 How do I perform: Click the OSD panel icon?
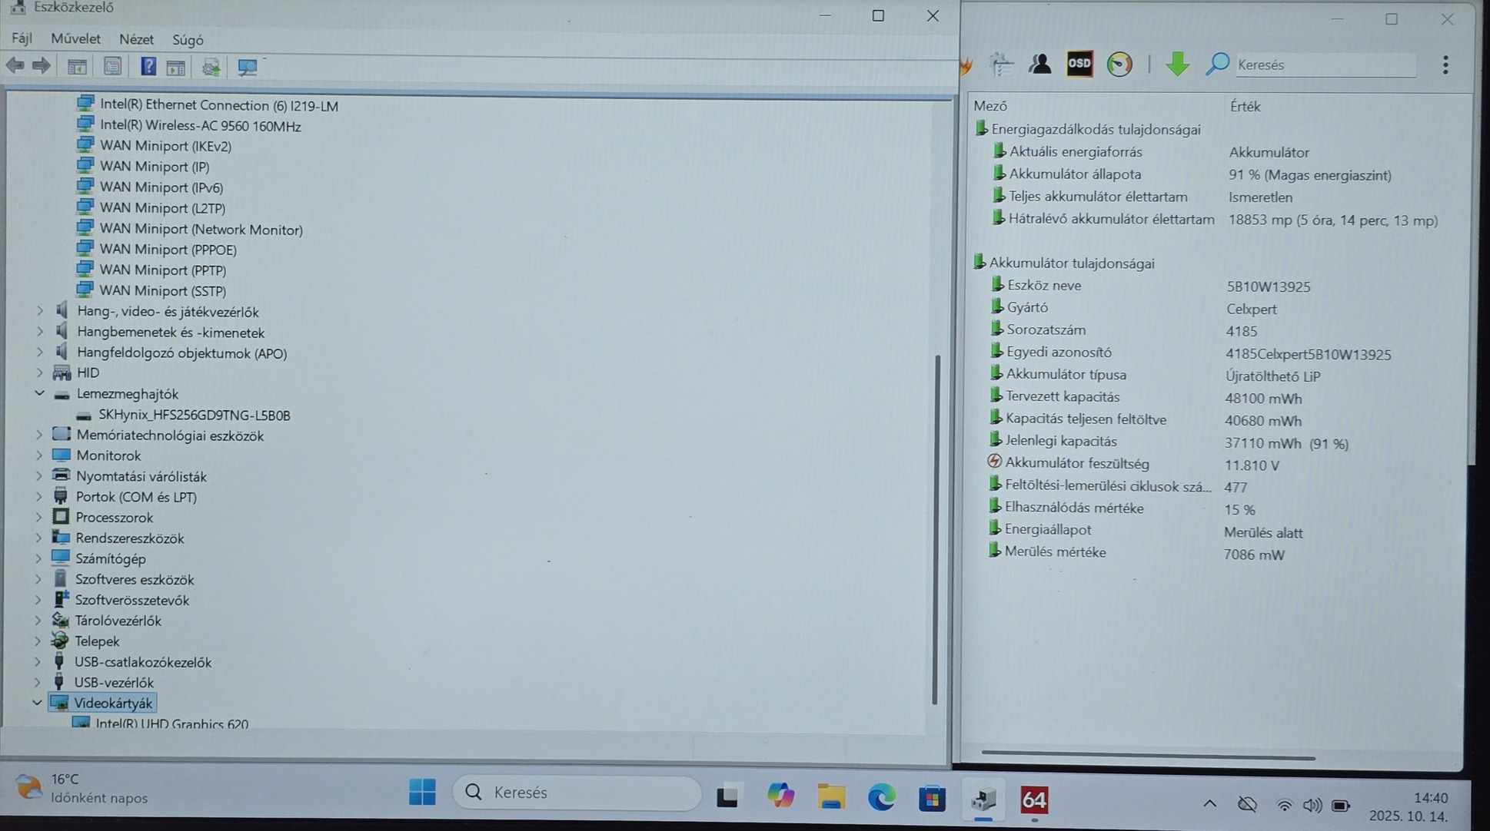pos(1079,65)
